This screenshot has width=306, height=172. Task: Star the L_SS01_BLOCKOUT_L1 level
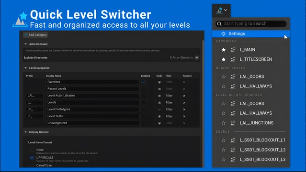point(224,140)
